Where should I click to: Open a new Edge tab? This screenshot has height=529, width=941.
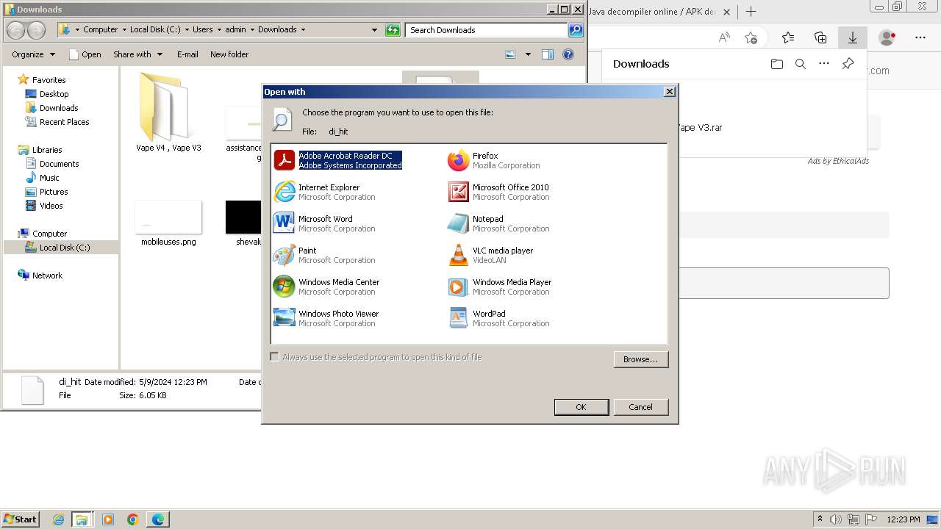click(751, 12)
